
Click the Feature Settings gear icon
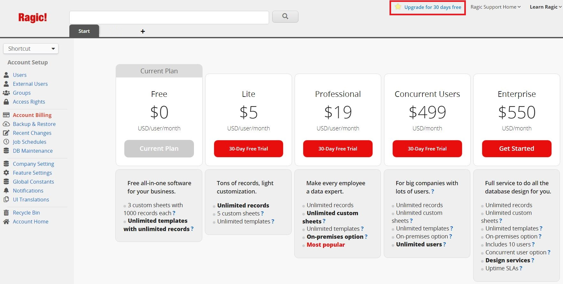[6, 173]
